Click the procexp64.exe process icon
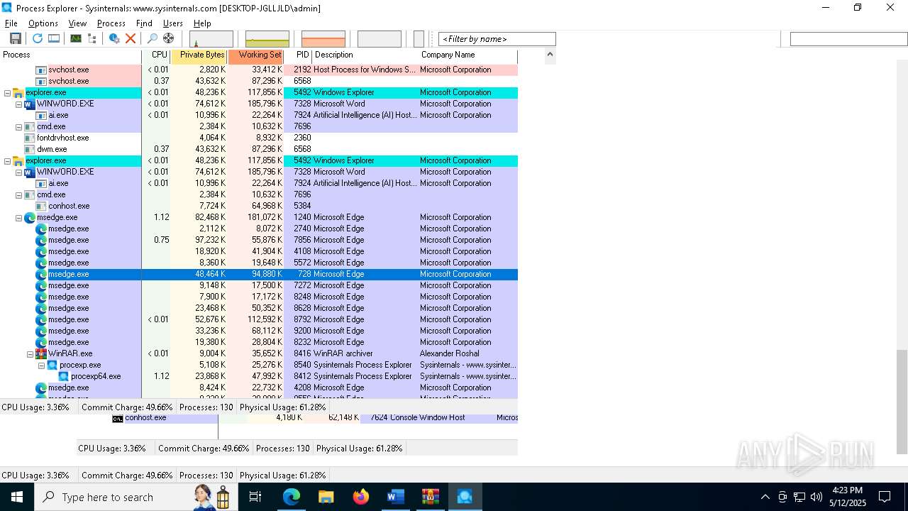The height and width of the screenshot is (511, 908). (64, 376)
